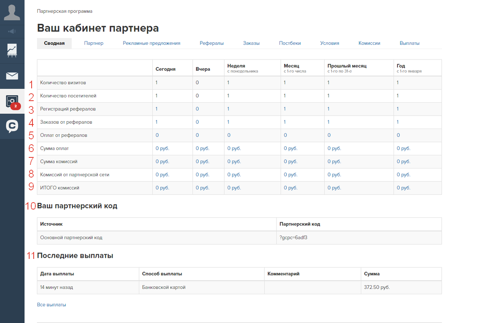Screen dimensions: 493x323
Task: Open the Постбеки tab
Action: [290, 43]
